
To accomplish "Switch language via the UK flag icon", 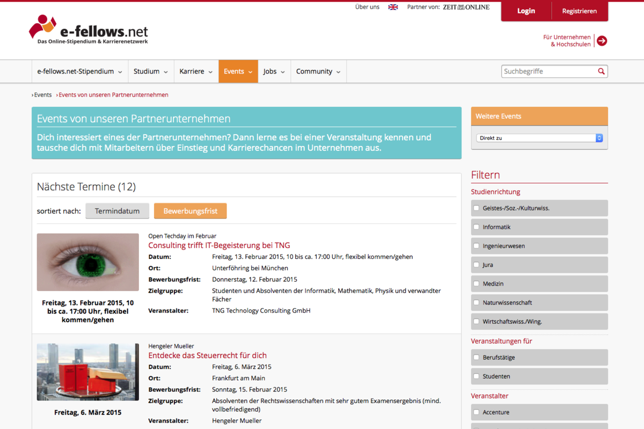I will [393, 7].
